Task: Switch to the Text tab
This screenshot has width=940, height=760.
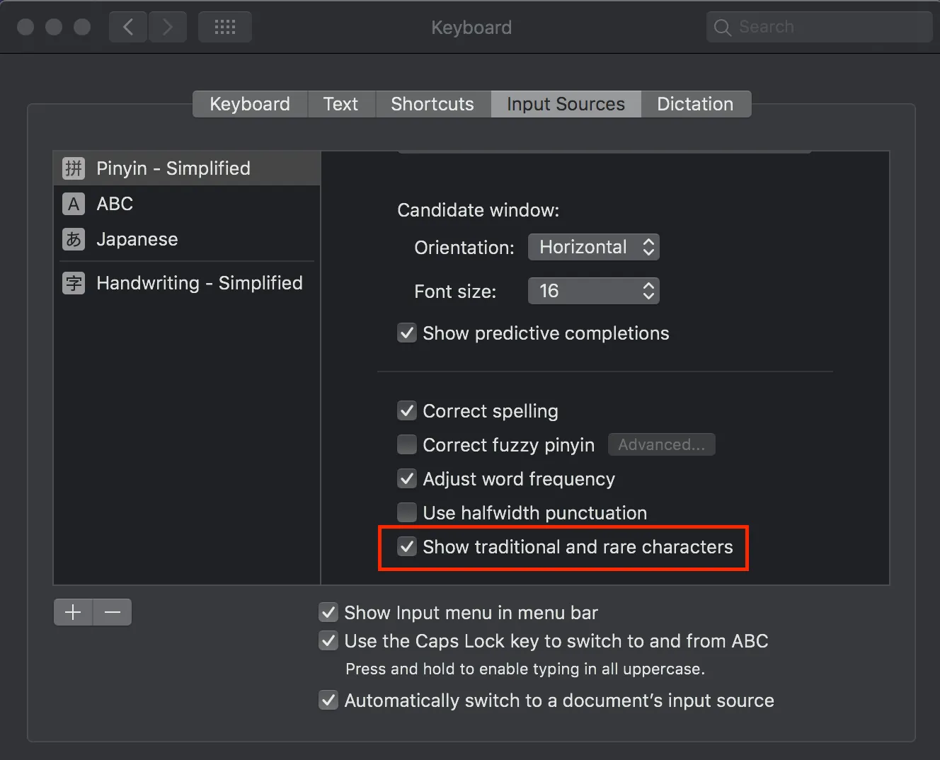Action: point(340,104)
